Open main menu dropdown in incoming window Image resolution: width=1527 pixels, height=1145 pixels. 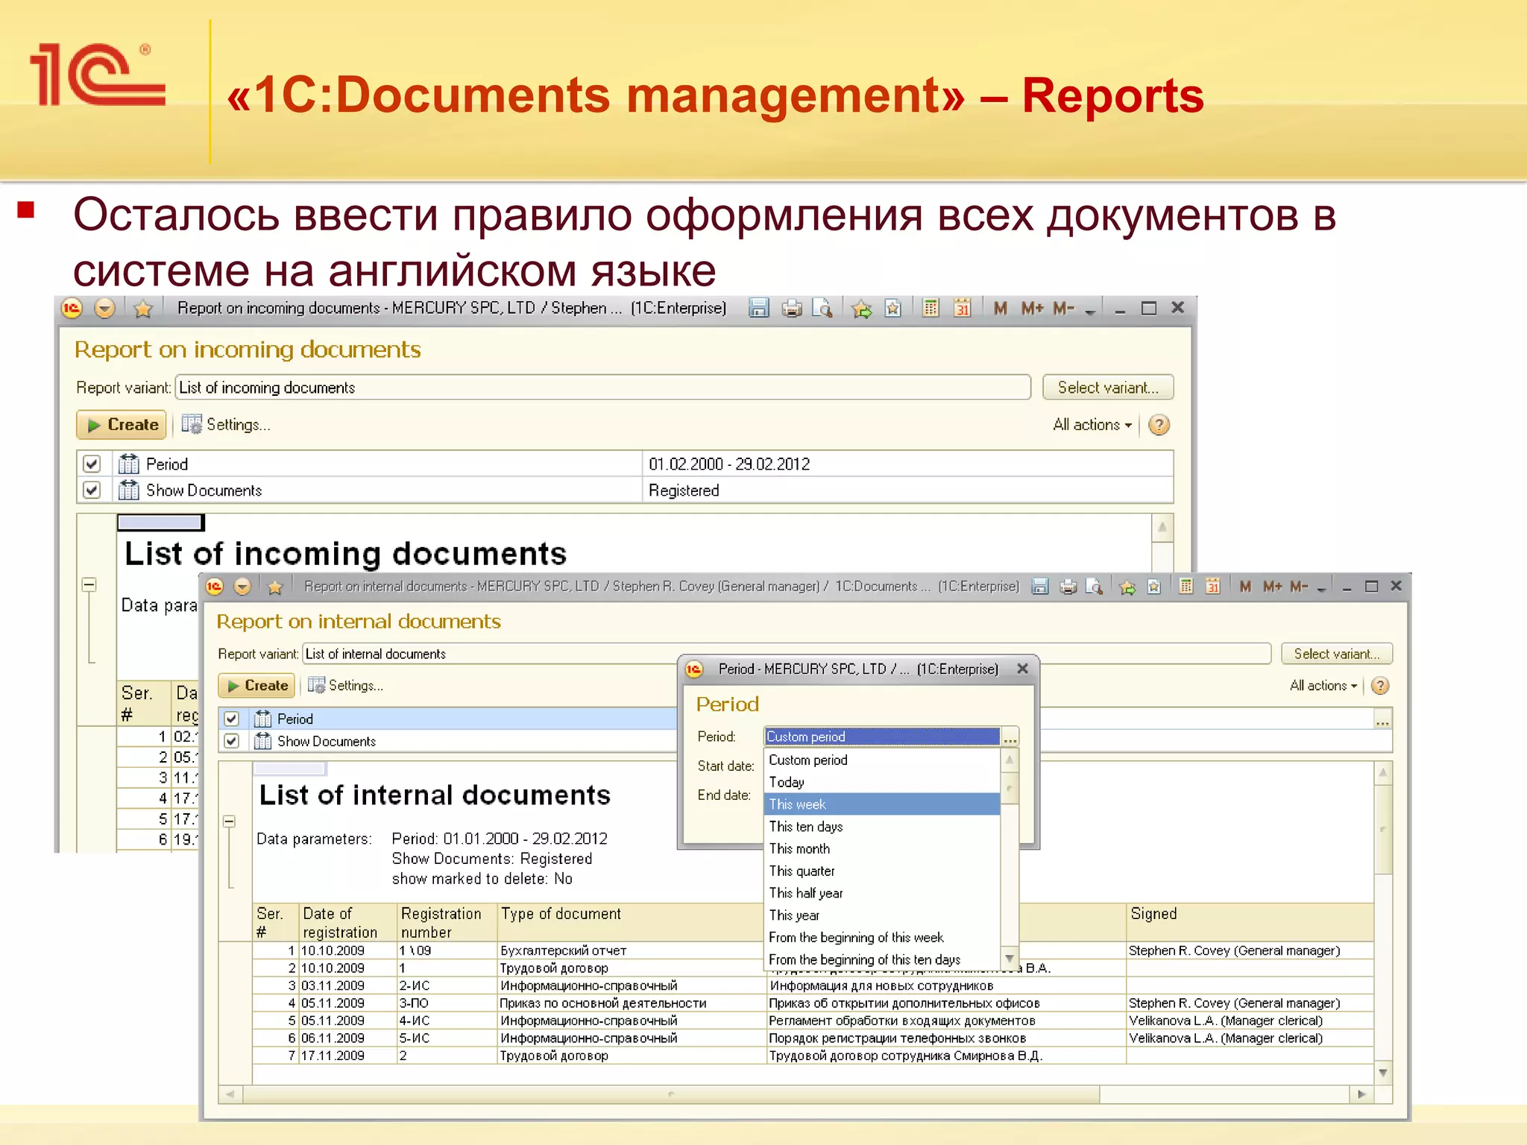pyautogui.click(x=105, y=308)
